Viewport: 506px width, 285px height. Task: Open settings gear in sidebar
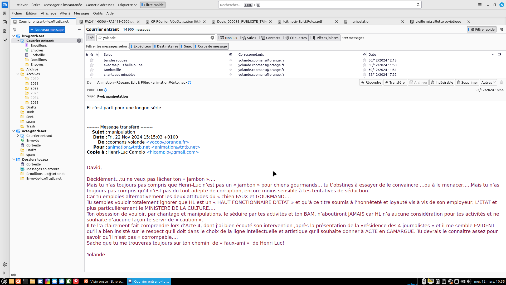(5, 264)
